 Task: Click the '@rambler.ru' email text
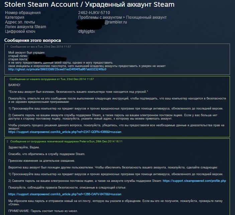point(116,22)
